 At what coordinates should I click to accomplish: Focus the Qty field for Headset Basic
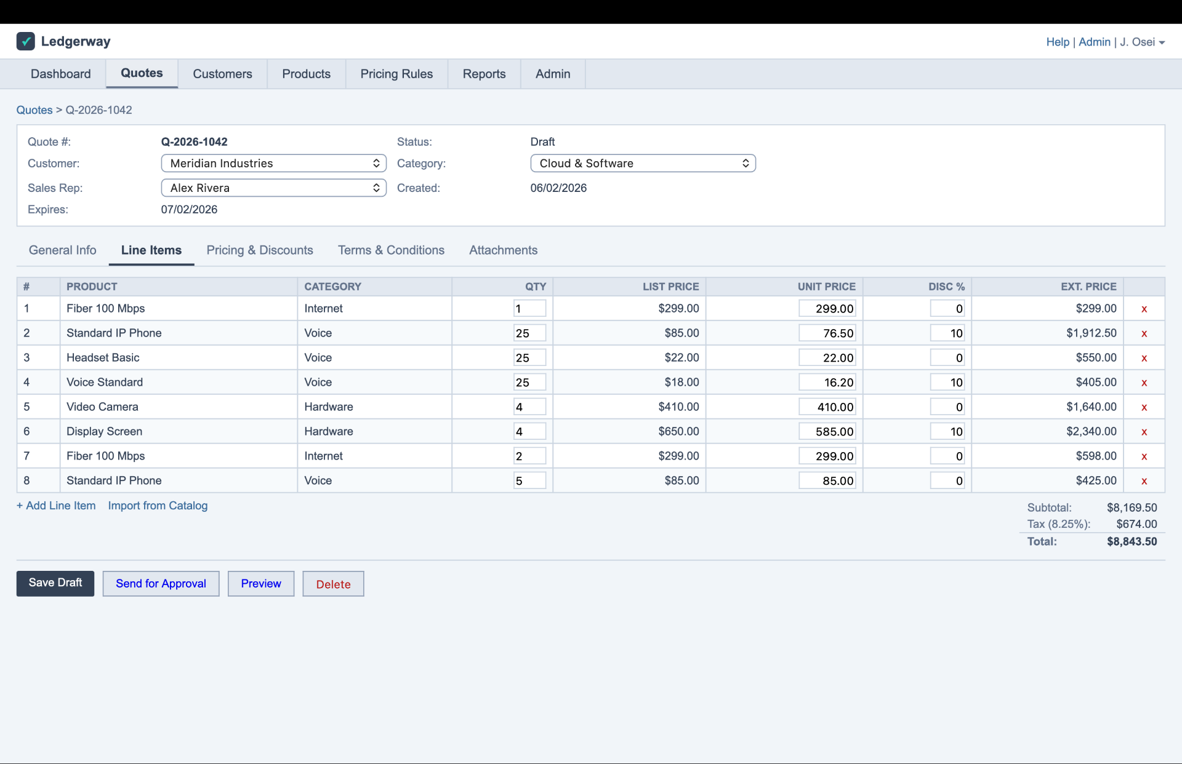point(529,358)
